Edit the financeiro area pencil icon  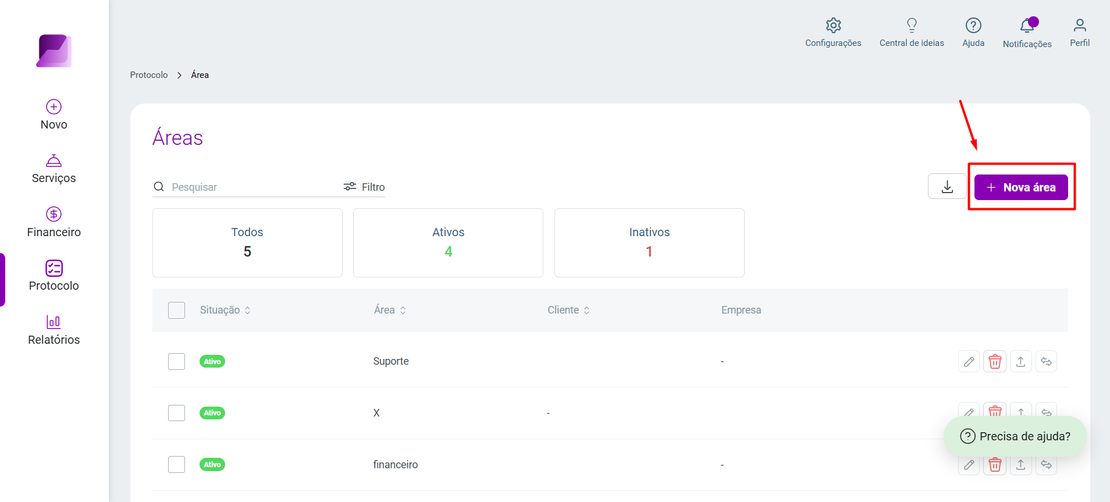coord(969,464)
